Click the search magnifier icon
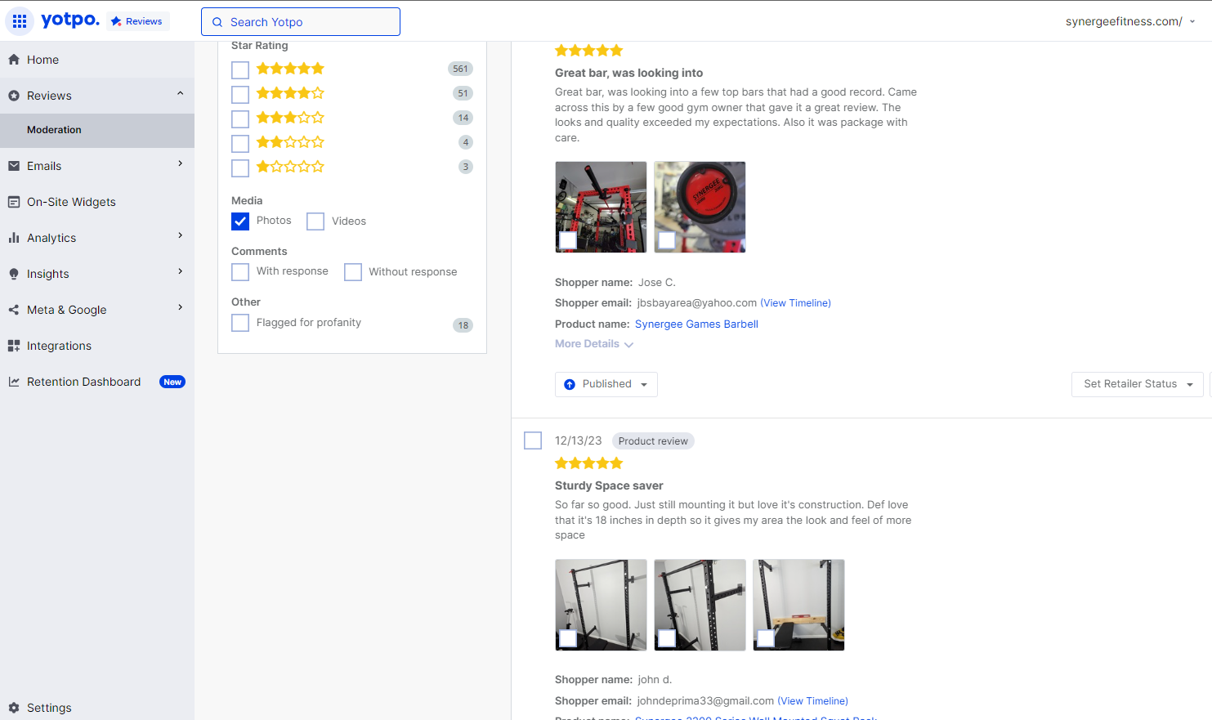The image size is (1212, 720). click(x=217, y=22)
